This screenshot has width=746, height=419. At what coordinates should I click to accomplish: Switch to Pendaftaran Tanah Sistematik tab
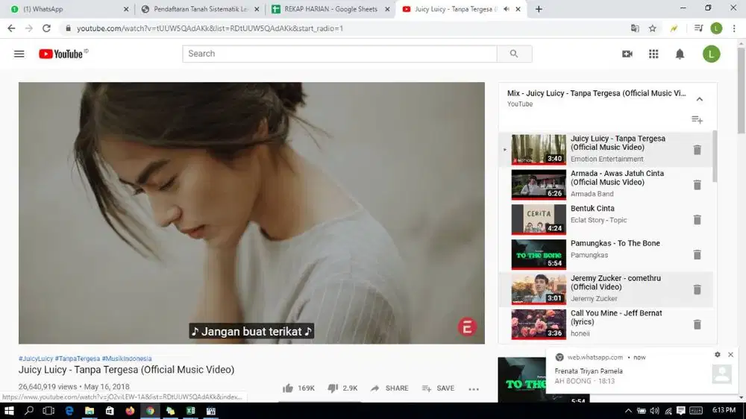coord(200,9)
